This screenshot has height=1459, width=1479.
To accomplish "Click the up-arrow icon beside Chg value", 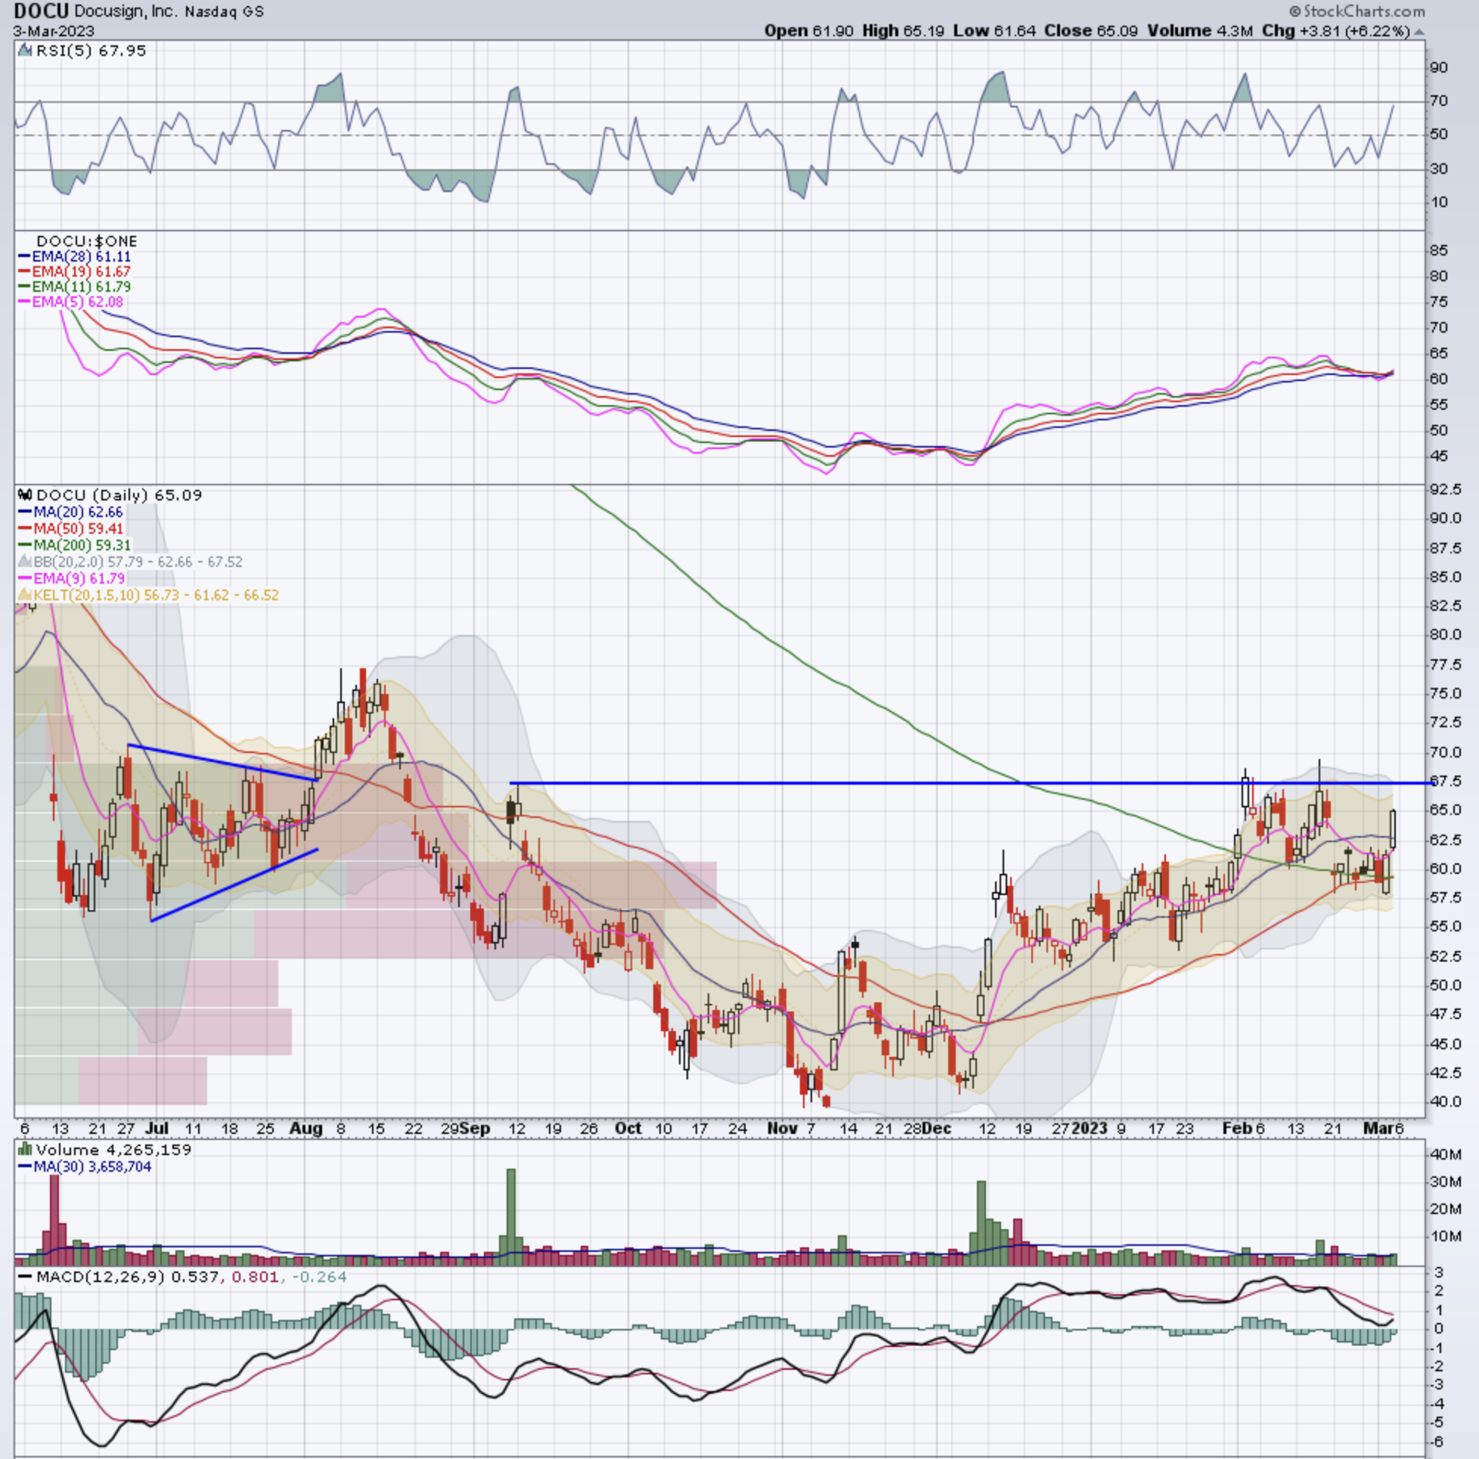I will (x=1419, y=33).
